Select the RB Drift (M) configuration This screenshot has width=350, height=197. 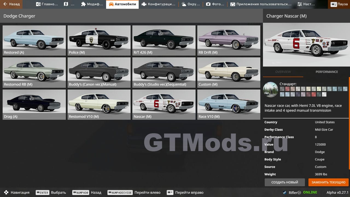pos(229,40)
